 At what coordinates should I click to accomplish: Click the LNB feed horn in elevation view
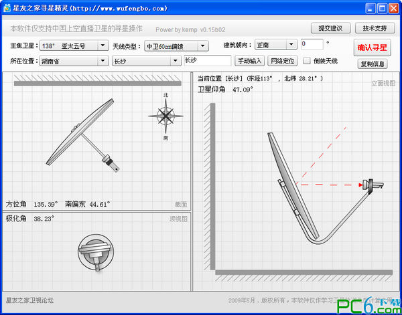click(373, 185)
